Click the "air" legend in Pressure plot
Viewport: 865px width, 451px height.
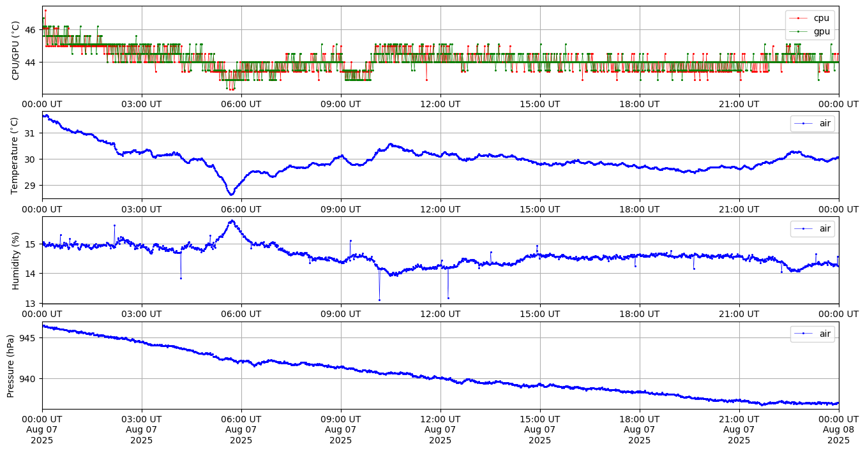click(813, 334)
